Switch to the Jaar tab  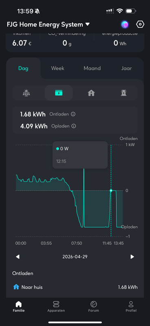(x=126, y=68)
